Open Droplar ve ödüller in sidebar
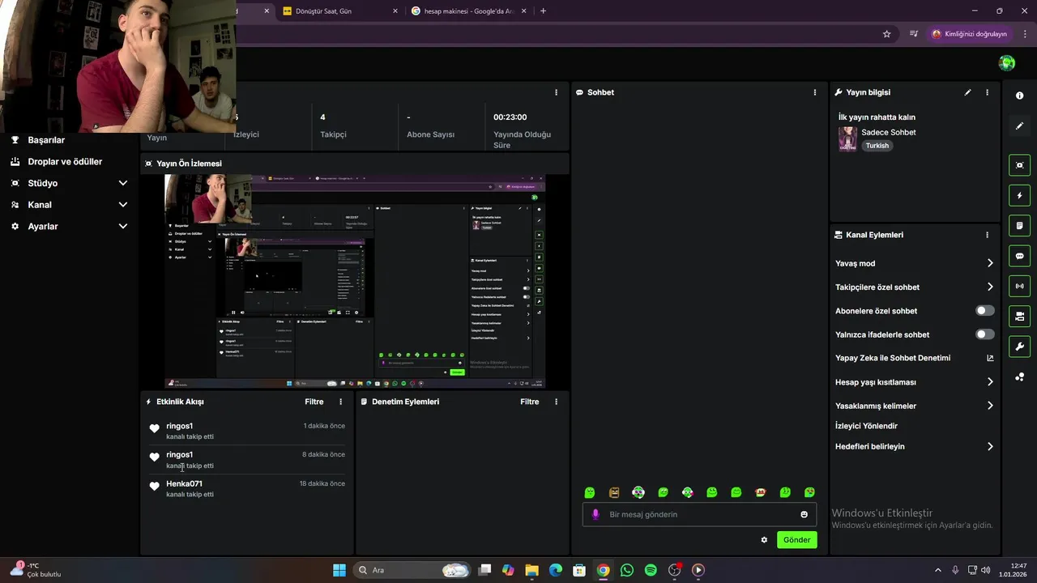The width and height of the screenshot is (1037, 583). pyautogui.click(x=65, y=161)
